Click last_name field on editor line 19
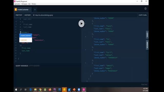164x92 pixels. 26,51
